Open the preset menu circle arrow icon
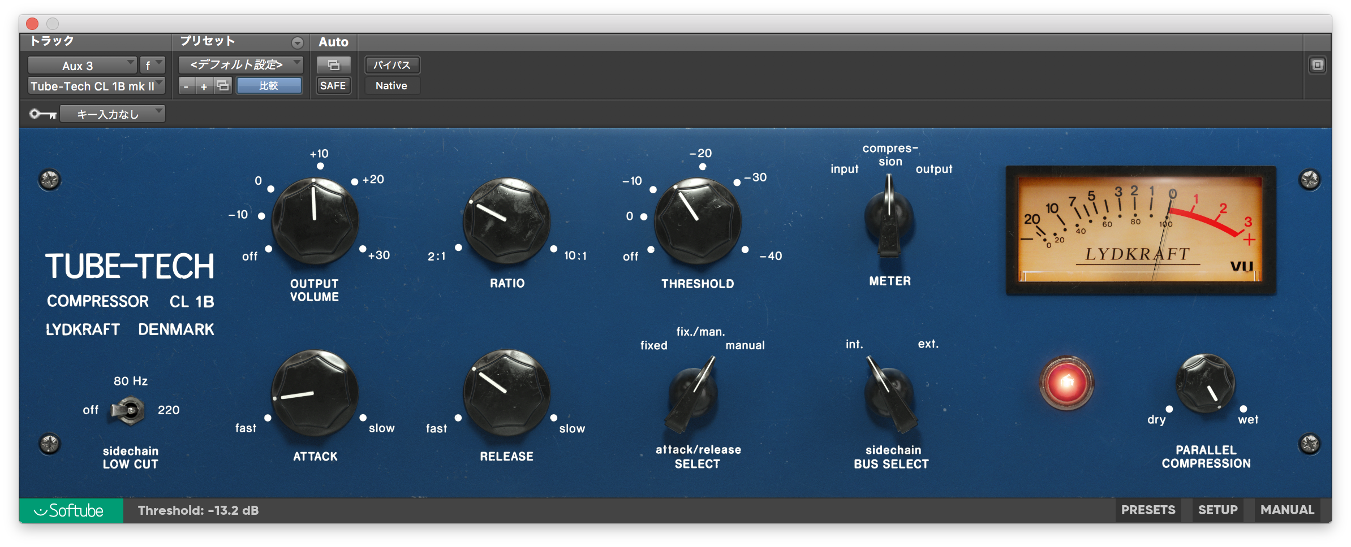 pos(297,42)
